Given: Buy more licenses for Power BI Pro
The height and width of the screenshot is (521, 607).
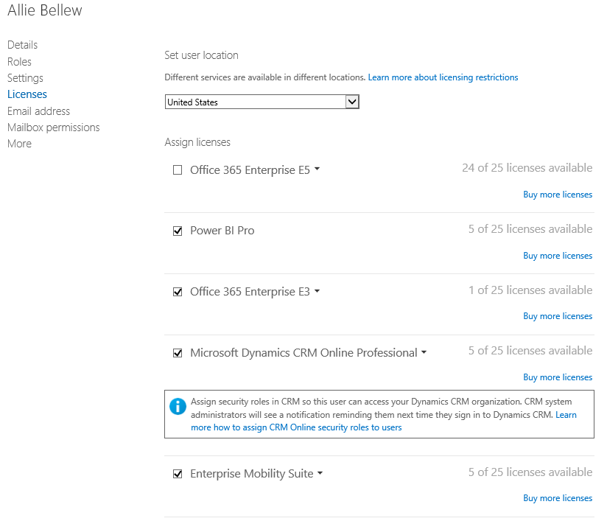Looking at the screenshot, I should click(x=558, y=256).
